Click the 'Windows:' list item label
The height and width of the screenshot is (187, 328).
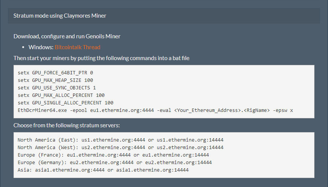[41, 47]
